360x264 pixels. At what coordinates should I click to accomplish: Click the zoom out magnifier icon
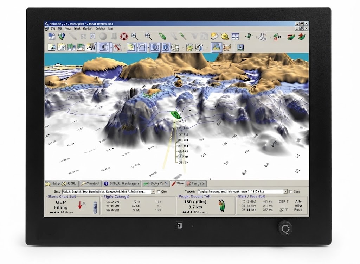click(x=135, y=36)
